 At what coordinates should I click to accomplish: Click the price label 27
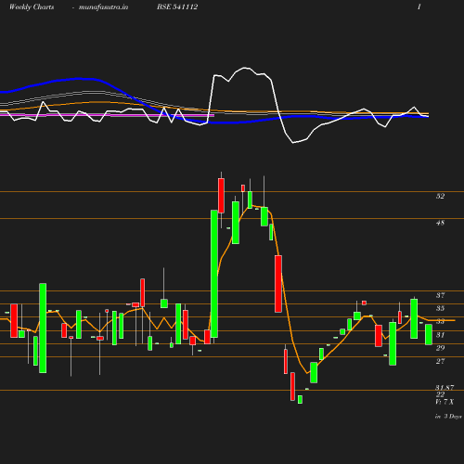click(440, 361)
